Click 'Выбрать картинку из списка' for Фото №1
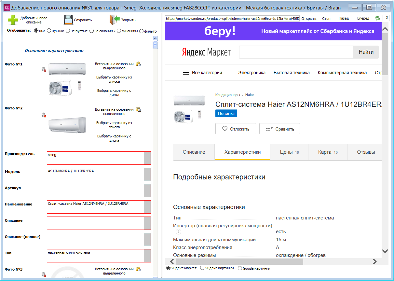394x281 pixels. 114,79
